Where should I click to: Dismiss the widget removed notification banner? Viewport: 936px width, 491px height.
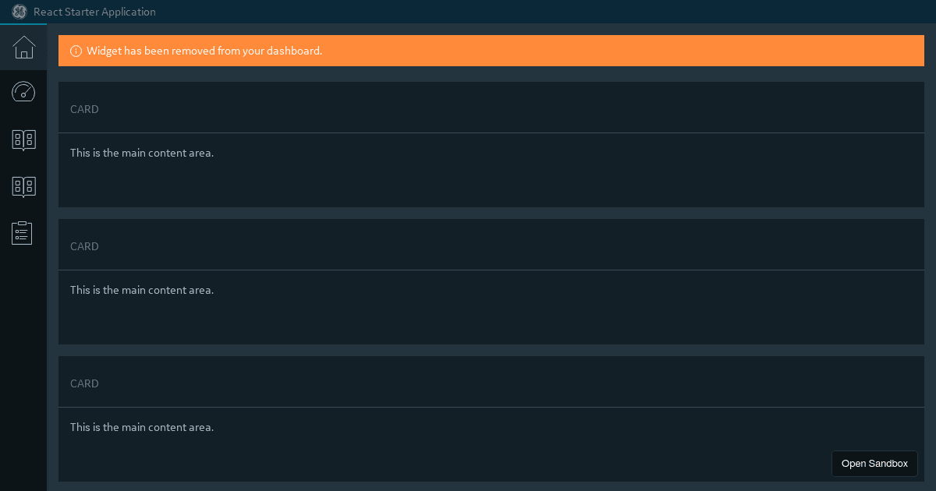click(491, 51)
